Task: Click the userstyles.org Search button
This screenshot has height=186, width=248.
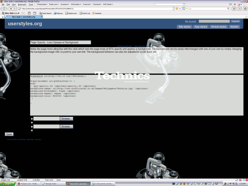Action: click(235, 21)
